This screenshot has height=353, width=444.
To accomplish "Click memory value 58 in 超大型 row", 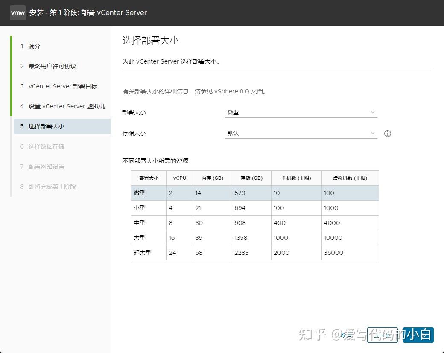I will [x=199, y=253].
